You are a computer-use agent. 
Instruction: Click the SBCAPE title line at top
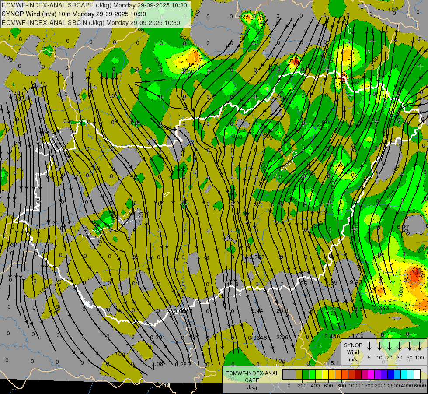tap(94, 5)
